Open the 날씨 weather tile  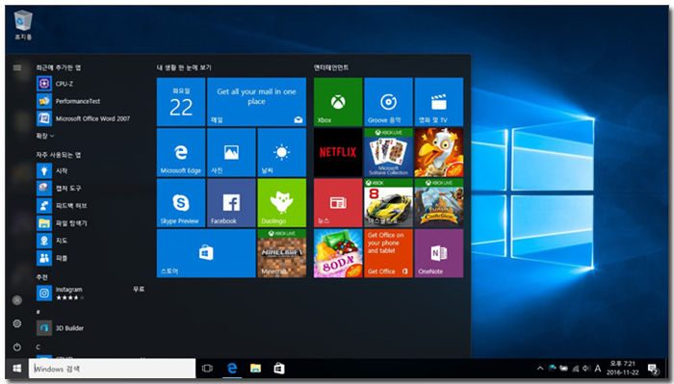pyautogui.click(x=282, y=152)
